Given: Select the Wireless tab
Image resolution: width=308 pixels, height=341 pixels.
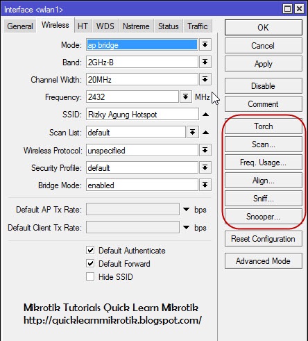Looking at the screenshot, I should tap(55, 25).
